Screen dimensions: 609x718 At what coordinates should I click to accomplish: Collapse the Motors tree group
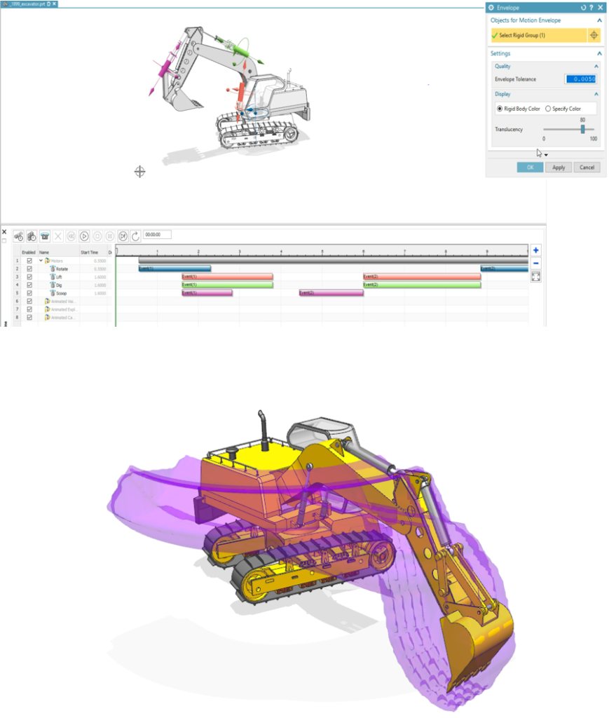coord(41,260)
